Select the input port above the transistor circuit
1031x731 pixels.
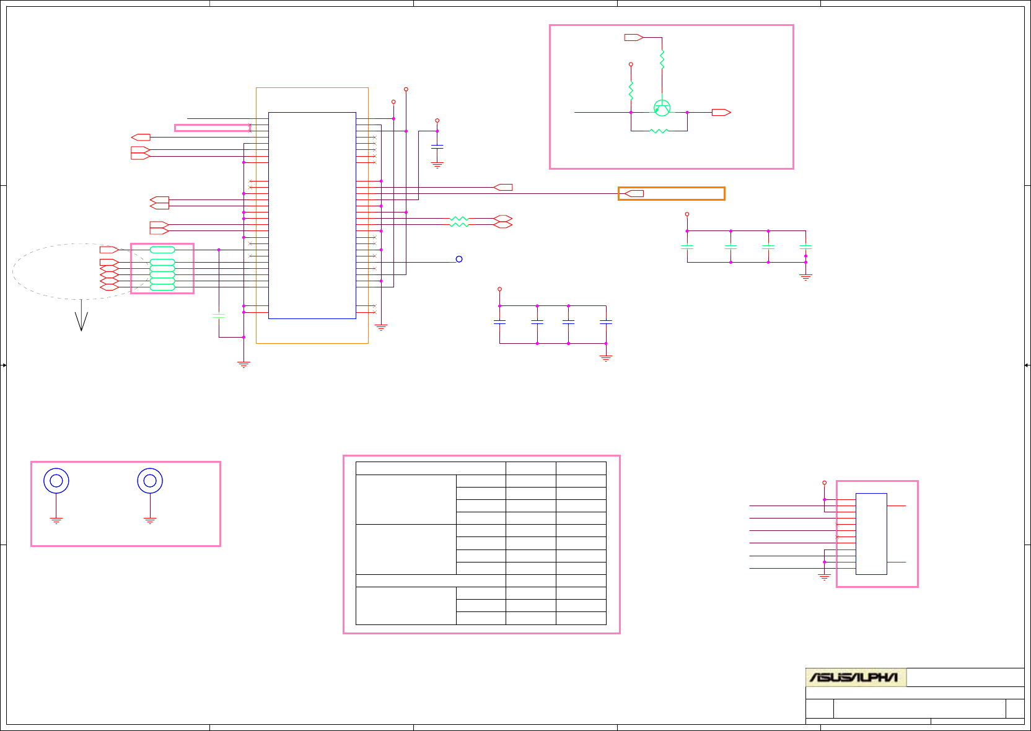coord(633,37)
